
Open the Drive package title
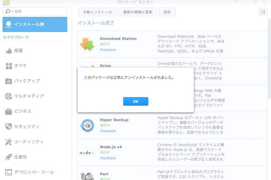(105, 66)
